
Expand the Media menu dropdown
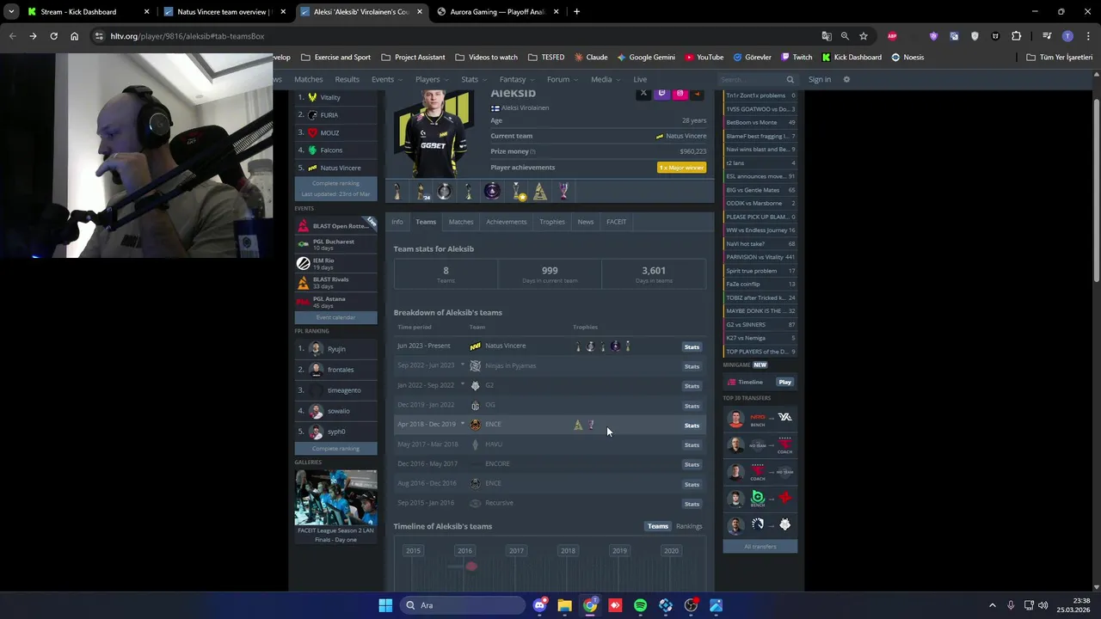[606, 79]
